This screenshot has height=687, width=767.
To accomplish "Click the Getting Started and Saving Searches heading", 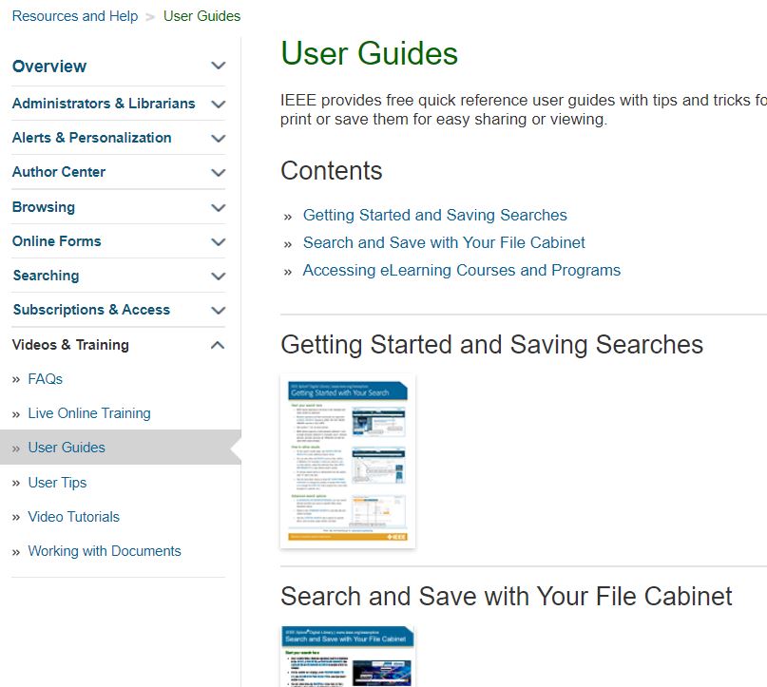I will (491, 345).
